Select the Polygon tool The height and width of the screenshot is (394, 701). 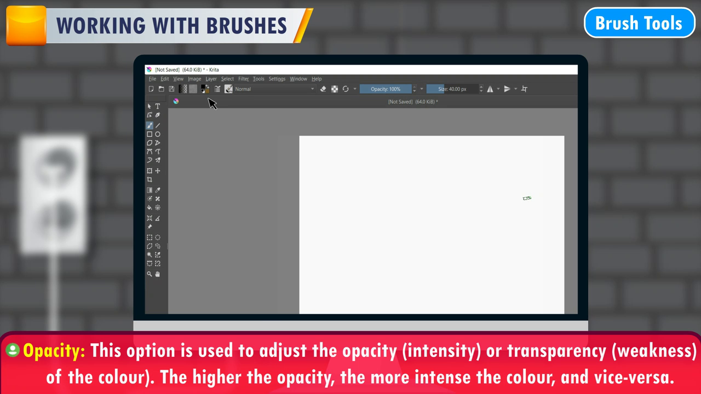[149, 143]
